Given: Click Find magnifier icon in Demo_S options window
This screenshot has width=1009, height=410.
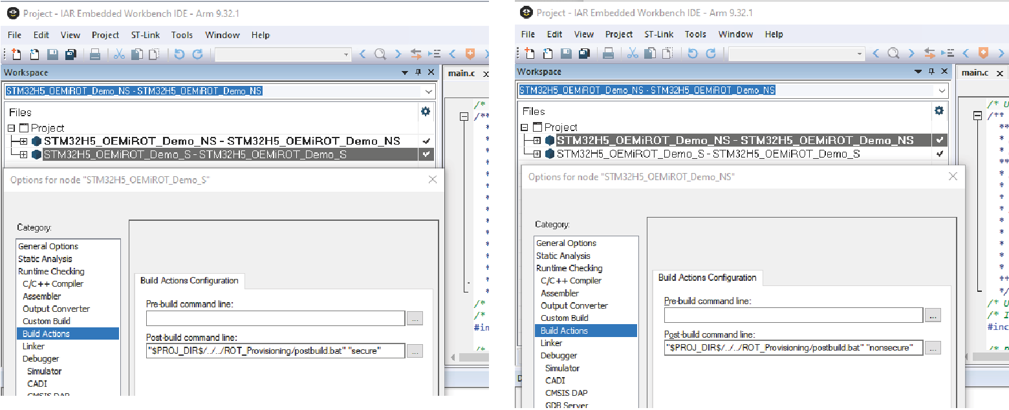Looking at the screenshot, I should [380, 54].
